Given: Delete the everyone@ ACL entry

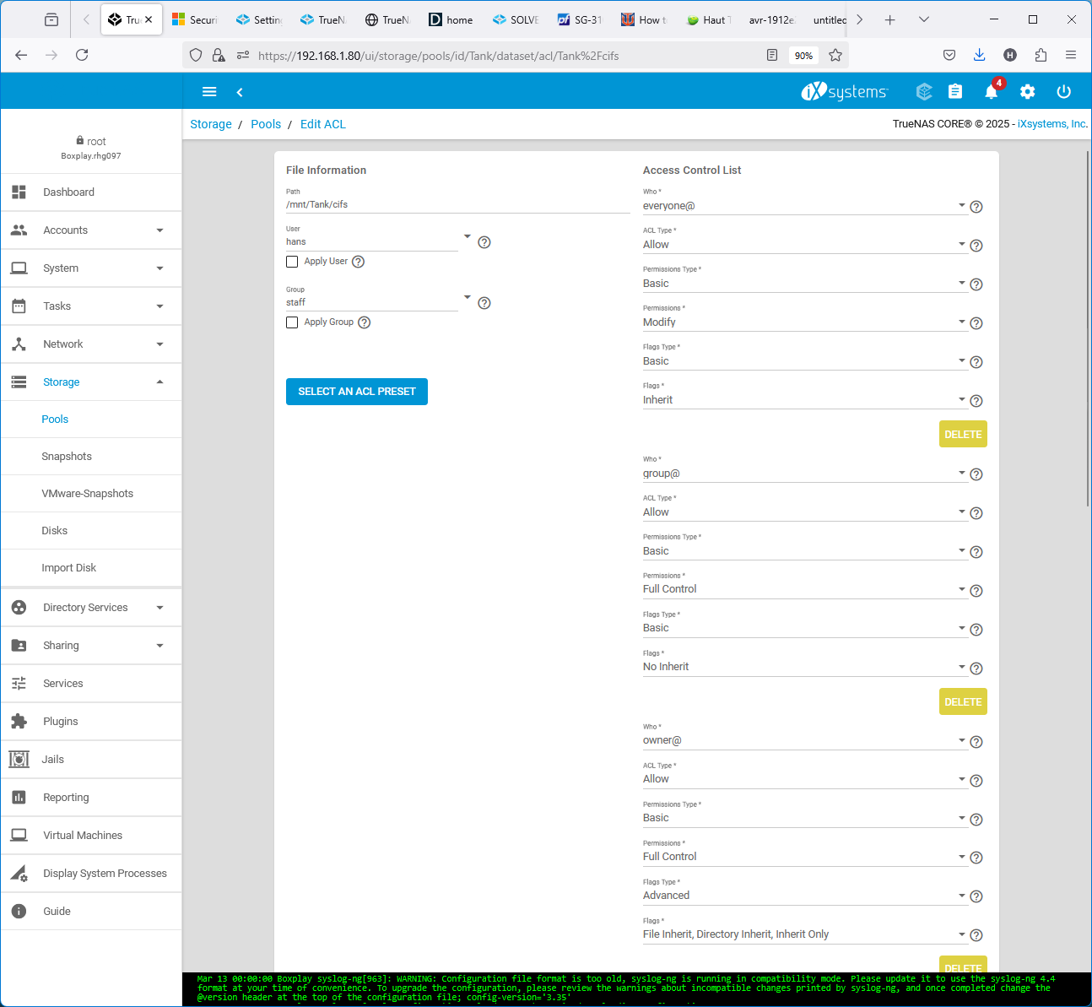Looking at the screenshot, I should click(x=963, y=434).
